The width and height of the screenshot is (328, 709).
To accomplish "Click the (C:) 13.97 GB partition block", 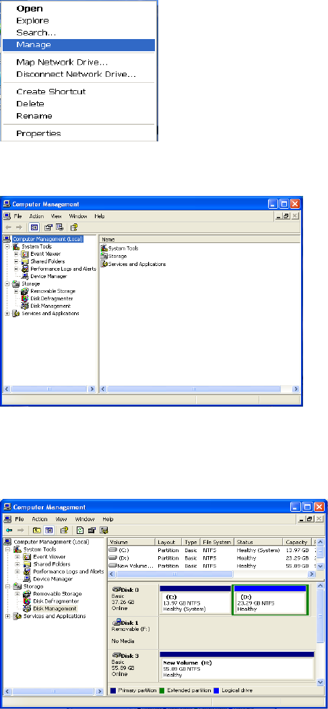I will click(x=195, y=599).
